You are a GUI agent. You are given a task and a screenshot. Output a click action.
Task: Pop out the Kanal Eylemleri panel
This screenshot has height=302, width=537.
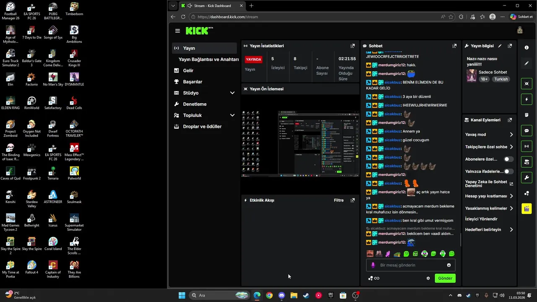click(510, 120)
